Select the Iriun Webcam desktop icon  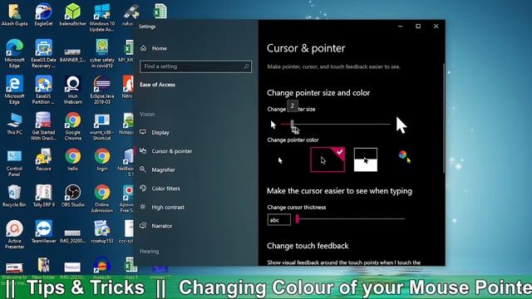click(x=72, y=90)
